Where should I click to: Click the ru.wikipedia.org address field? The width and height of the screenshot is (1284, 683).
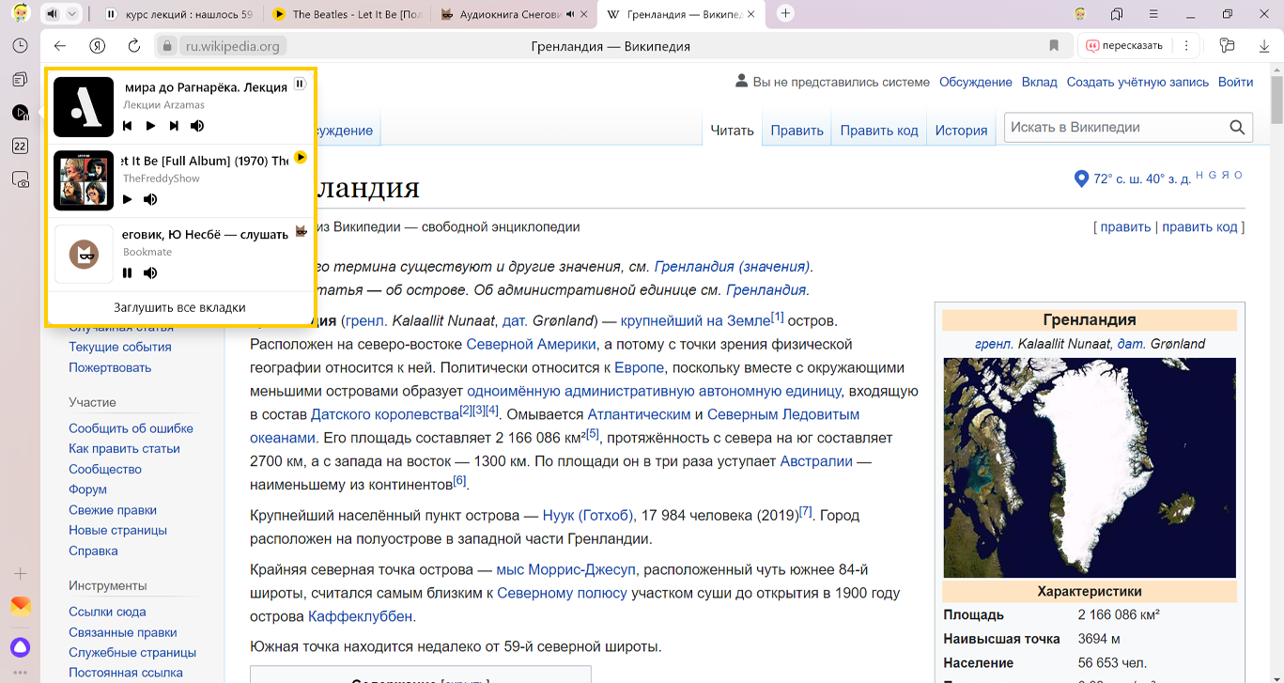point(232,46)
